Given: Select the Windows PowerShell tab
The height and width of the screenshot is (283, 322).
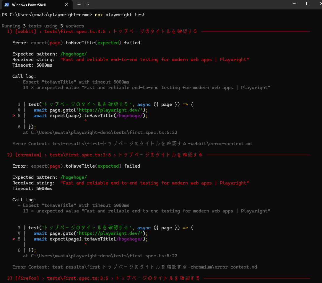Looking at the screenshot, I should pyautogui.click(x=37, y=5).
